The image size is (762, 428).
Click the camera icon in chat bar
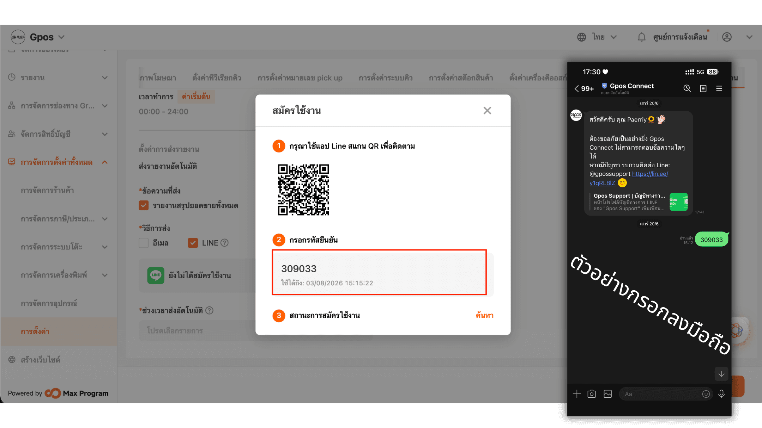point(592,394)
